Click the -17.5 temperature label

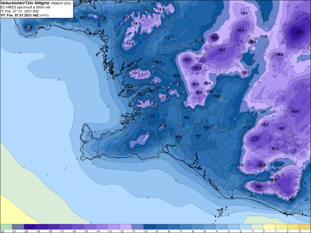(262, 165)
